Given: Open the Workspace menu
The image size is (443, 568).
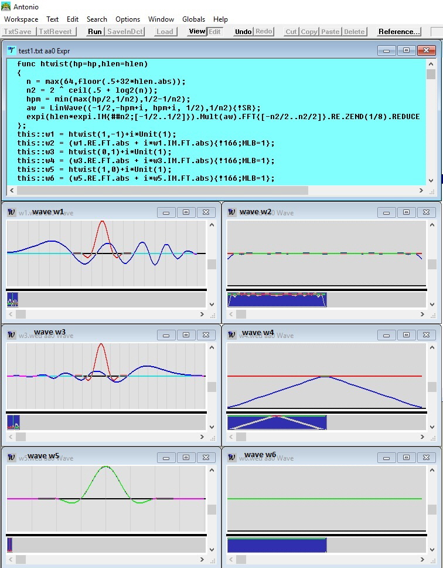Looking at the screenshot, I should 21,19.
